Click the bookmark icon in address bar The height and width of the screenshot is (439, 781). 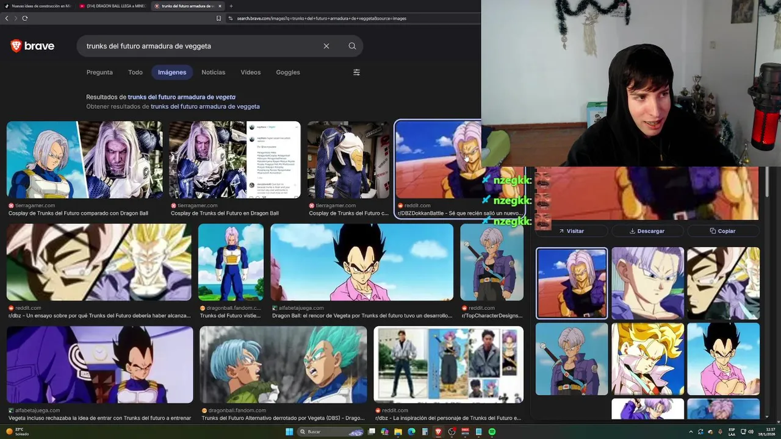coord(218,18)
